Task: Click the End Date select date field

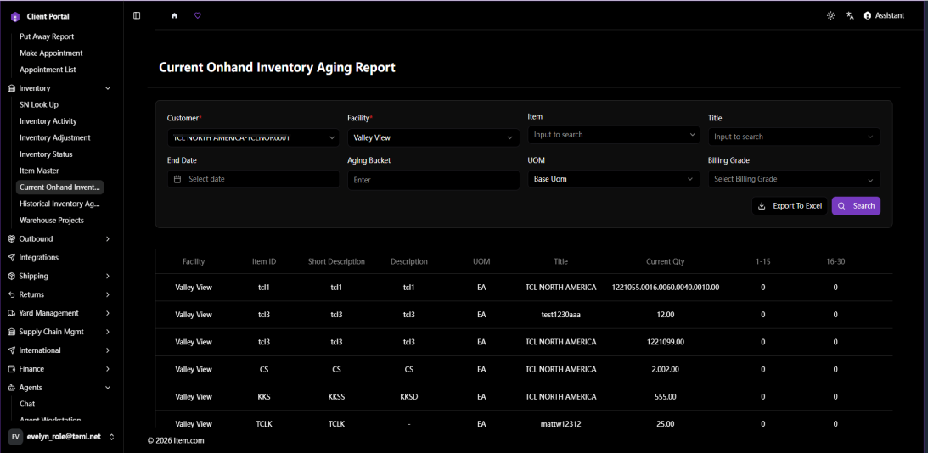Action: 253,179
